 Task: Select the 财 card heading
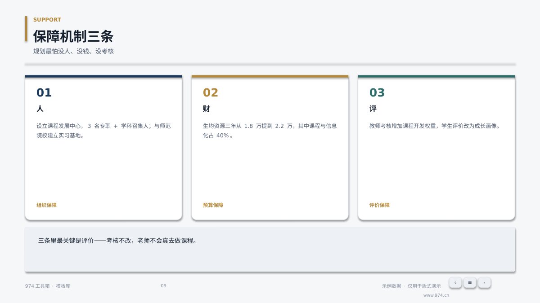(207, 109)
